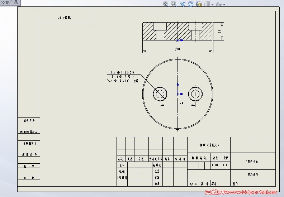Screen dimensions: 284x197
Task: Select the 图样名称 drawing name cell
Action: [x=253, y=162]
